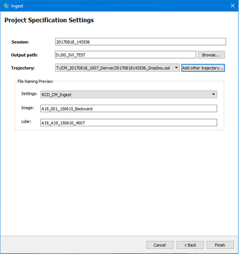Expand the Trajectory dropdown arrow

pos(176,68)
